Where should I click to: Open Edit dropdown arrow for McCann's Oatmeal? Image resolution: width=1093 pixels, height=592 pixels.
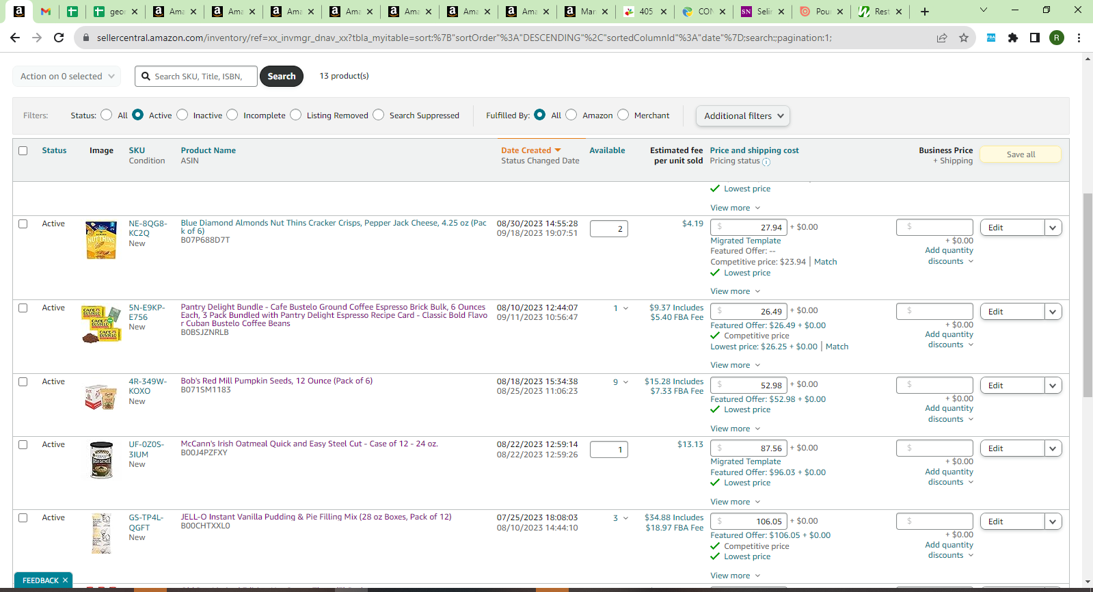point(1053,448)
